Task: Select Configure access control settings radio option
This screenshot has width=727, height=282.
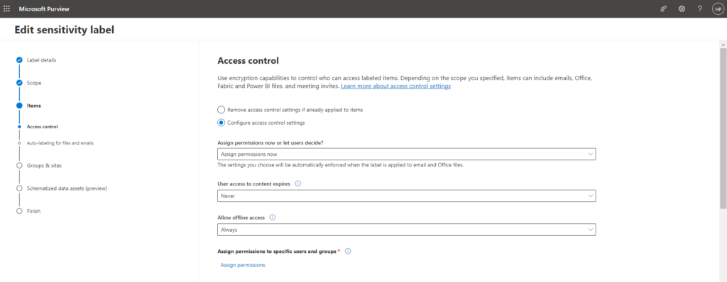Action: (222, 123)
